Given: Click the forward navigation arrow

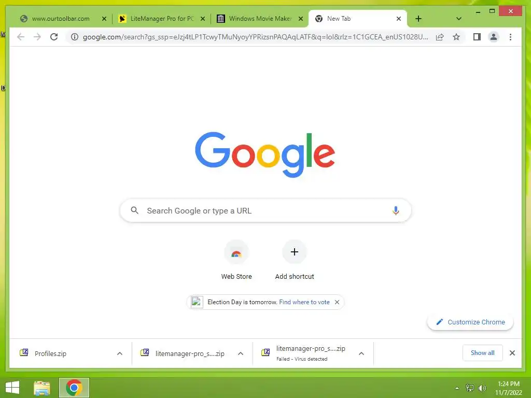Looking at the screenshot, I should (37, 37).
